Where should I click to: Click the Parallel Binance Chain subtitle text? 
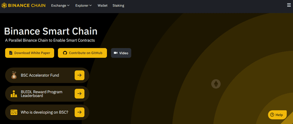[x=50, y=40]
